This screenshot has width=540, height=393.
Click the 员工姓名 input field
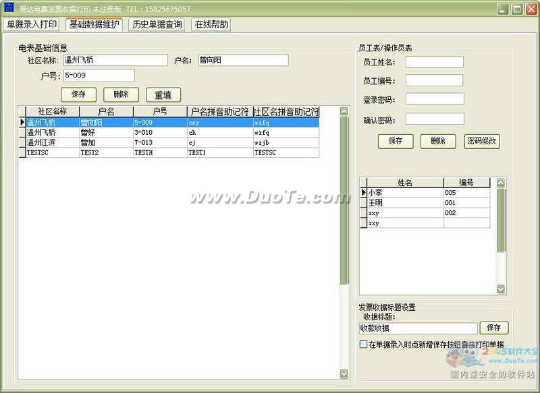point(435,62)
